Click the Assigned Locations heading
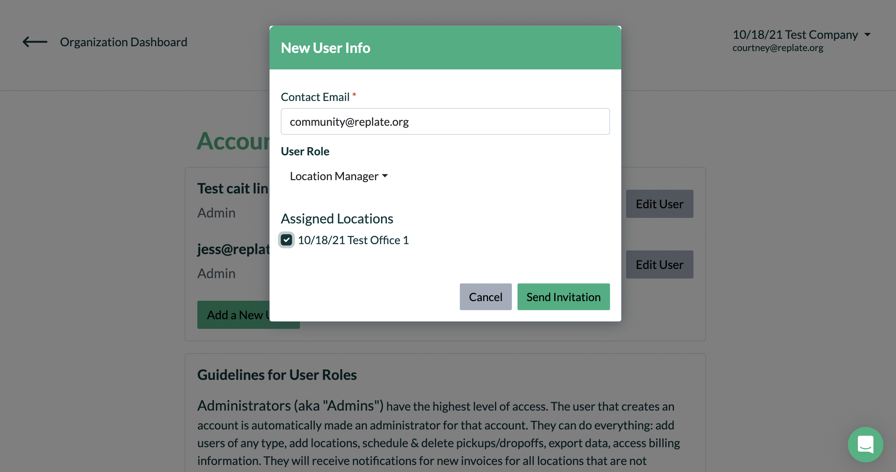This screenshot has height=472, width=896. pyautogui.click(x=337, y=218)
